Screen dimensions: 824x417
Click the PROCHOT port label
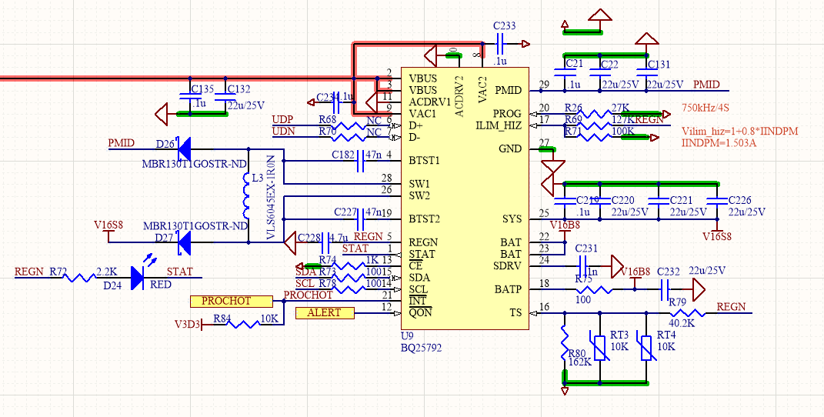(232, 302)
